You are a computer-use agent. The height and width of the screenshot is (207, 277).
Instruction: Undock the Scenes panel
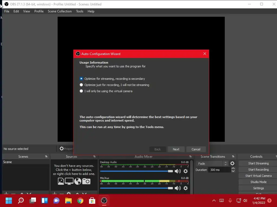pyautogui.click(x=46, y=157)
